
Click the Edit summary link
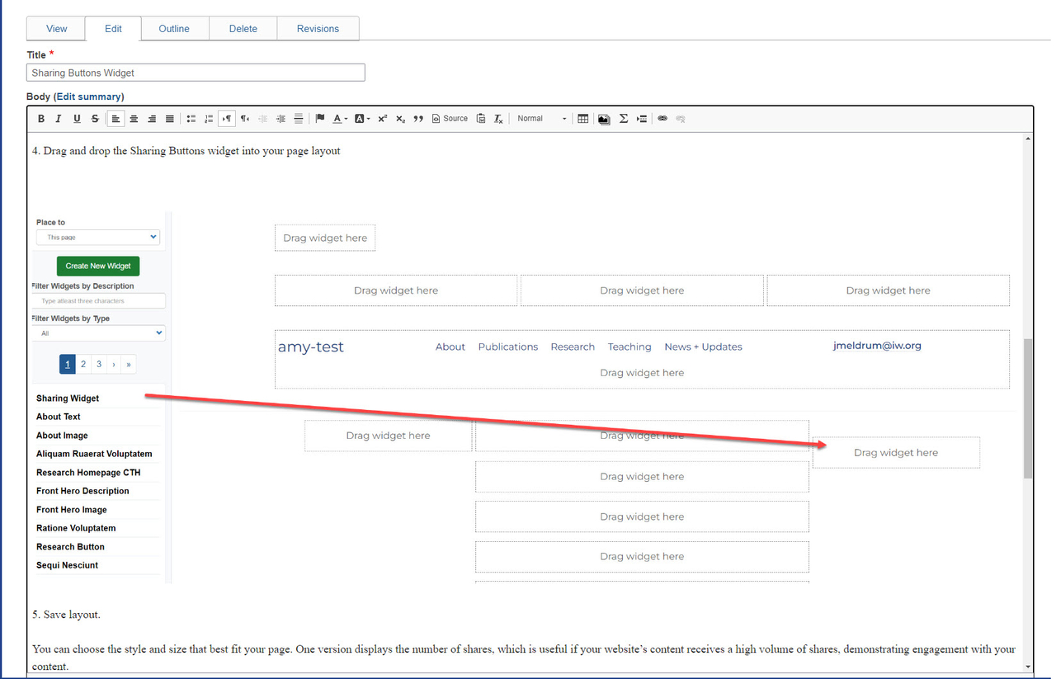(89, 97)
